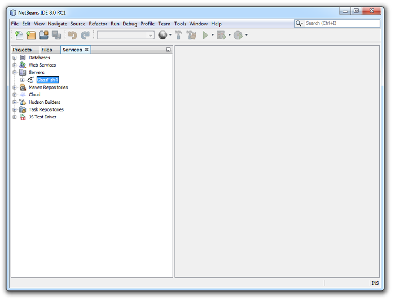This screenshot has width=395, height=300.
Task: Click the Undo arrow icon
Action: pyautogui.click(x=73, y=35)
